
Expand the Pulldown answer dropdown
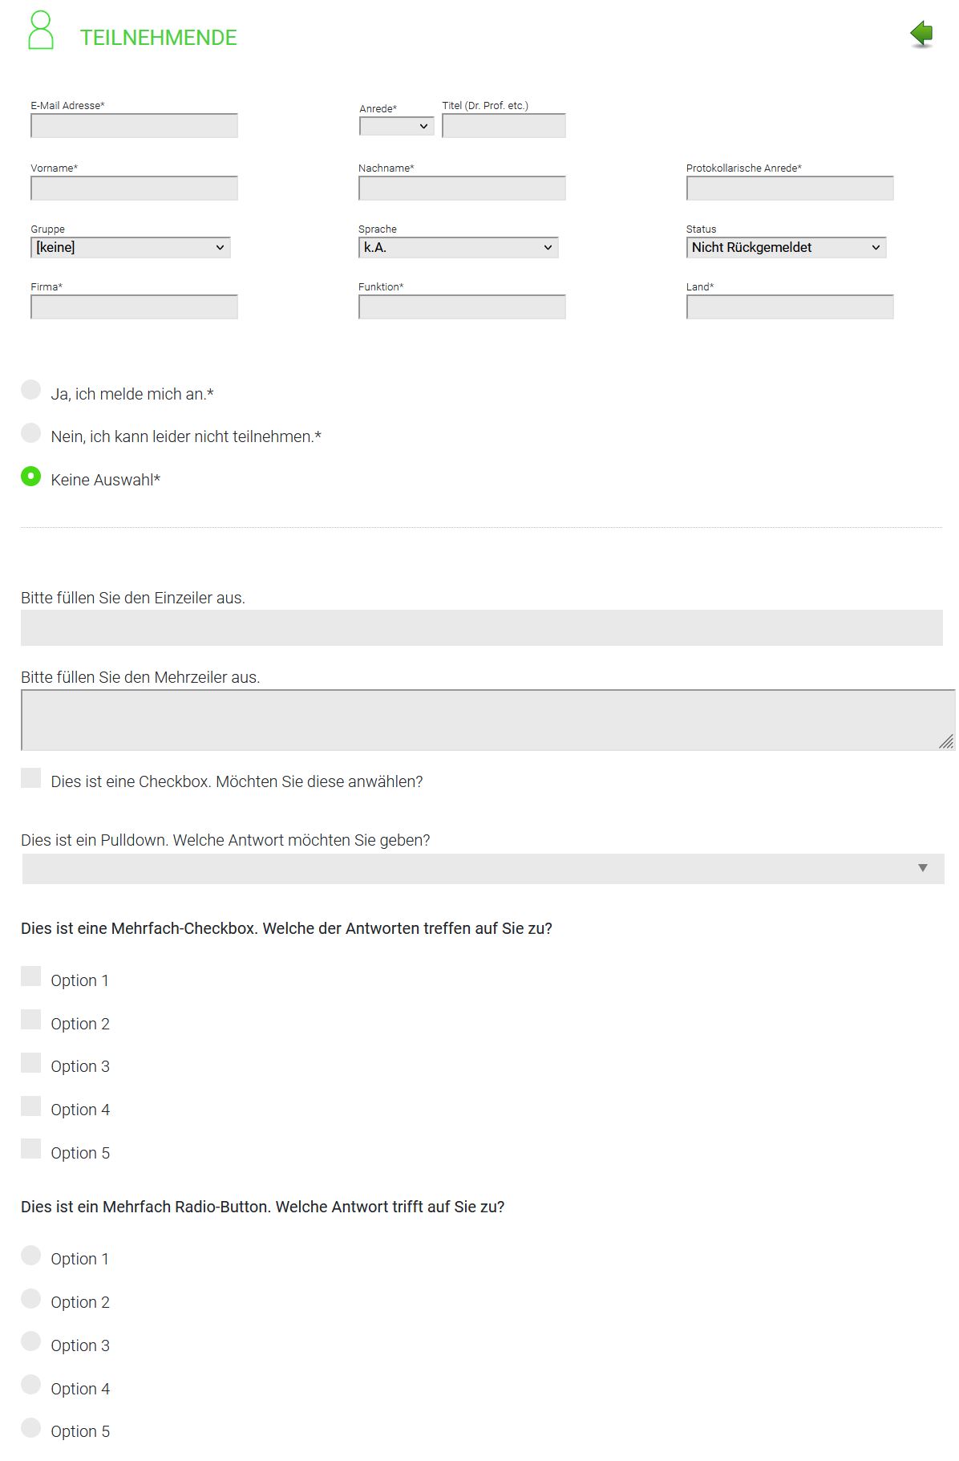click(483, 868)
